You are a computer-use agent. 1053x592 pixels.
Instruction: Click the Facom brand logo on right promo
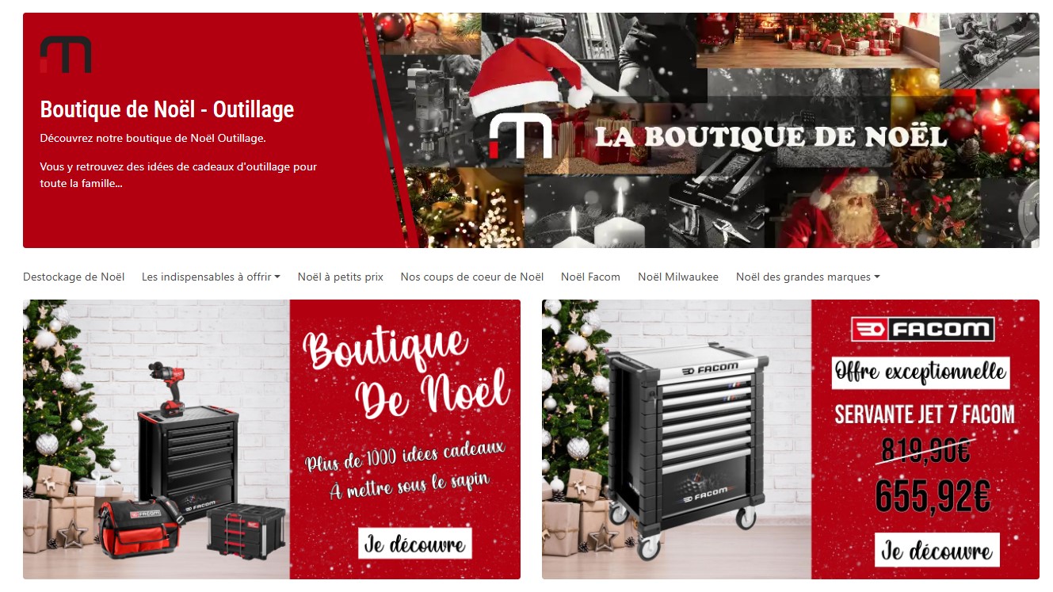coord(922,330)
